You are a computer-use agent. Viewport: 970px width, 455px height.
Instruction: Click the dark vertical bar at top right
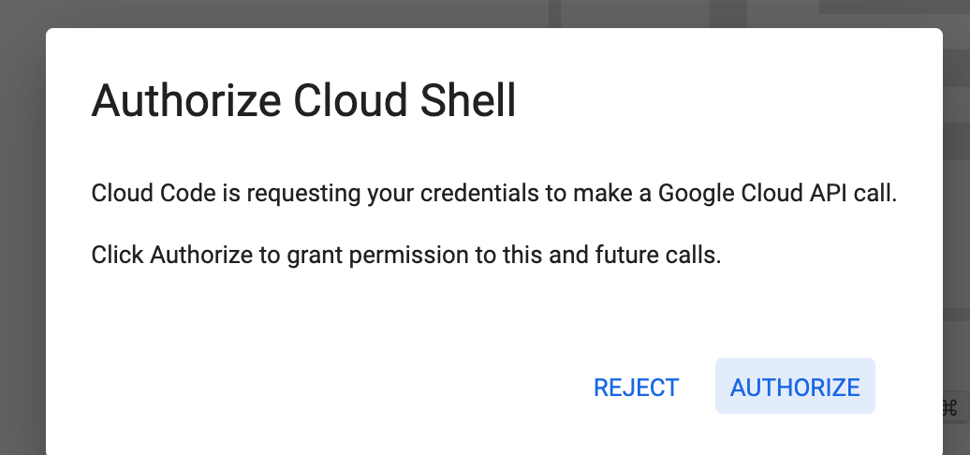(728, 13)
